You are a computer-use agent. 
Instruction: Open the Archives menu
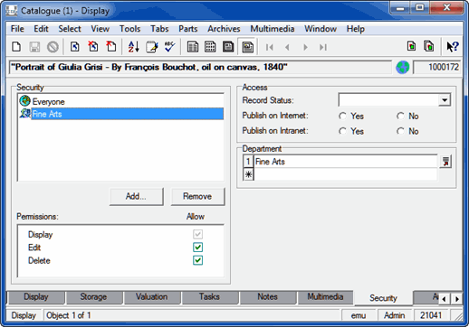(x=224, y=29)
